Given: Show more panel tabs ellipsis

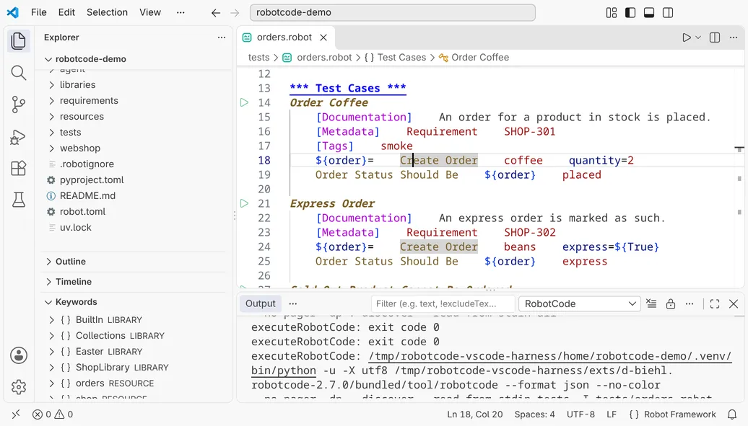Looking at the screenshot, I should click(293, 303).
